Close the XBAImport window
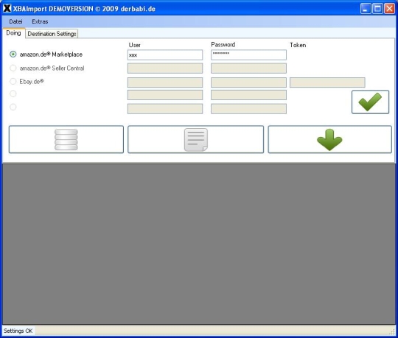 [x=389, y=9]
